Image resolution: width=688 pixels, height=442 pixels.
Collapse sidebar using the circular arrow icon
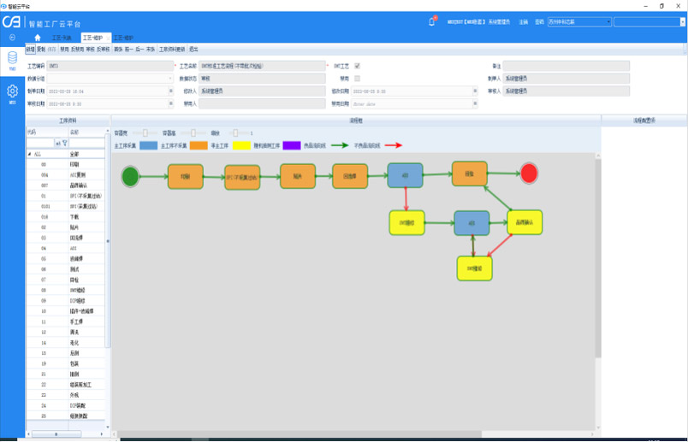(12, 38)
